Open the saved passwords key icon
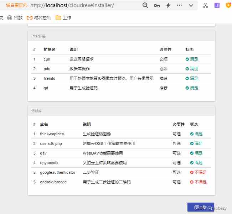232x214 pixels. pos(157,6)
